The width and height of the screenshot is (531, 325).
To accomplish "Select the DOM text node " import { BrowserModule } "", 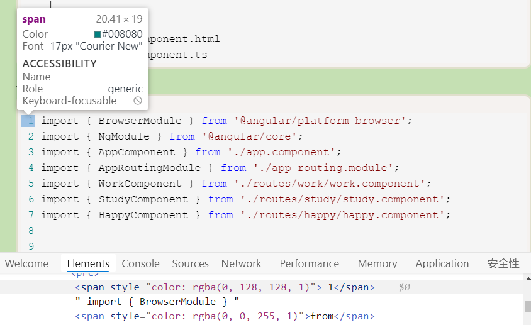I will [157, 302].
